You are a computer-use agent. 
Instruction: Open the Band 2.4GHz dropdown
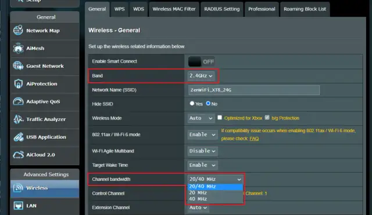(201, 76)
